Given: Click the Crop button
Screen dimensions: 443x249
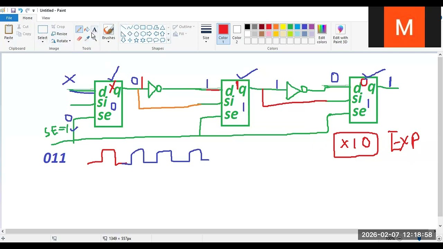Looking at the screenshot, I should coord(58,27).
